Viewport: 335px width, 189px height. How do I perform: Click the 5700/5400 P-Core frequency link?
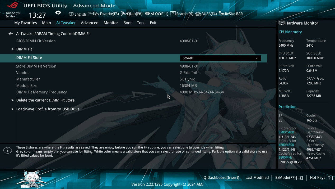click(286, 132)
